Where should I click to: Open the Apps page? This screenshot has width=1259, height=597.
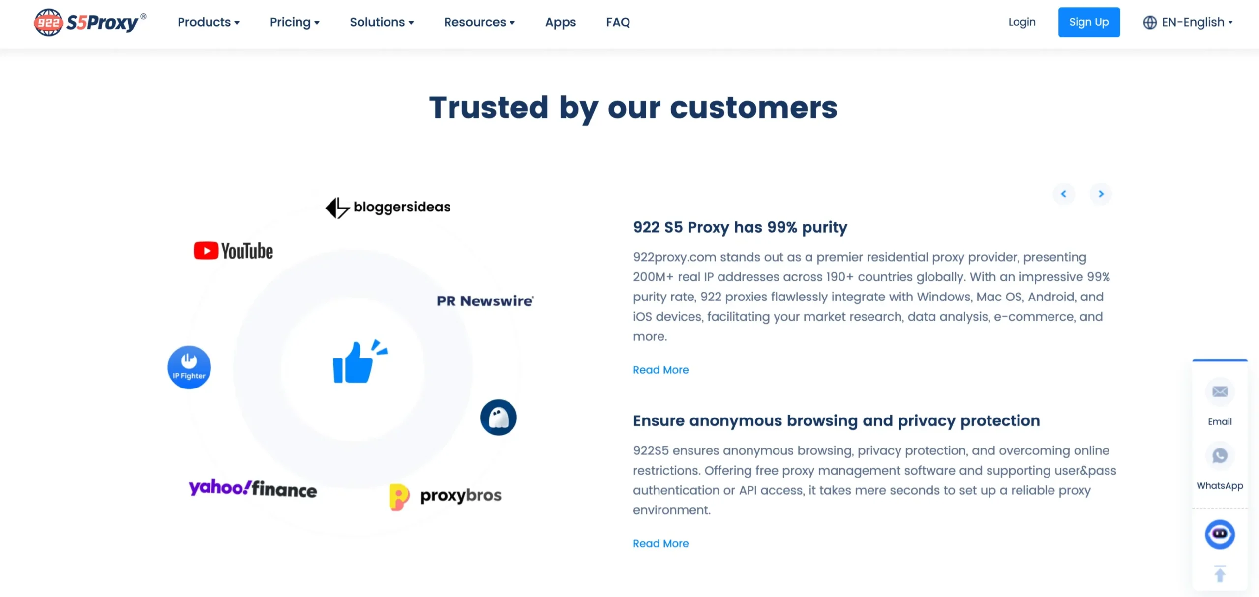(x=560, y=22)
